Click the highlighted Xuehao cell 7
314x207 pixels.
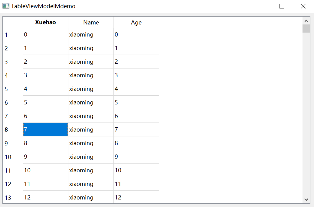click(45, 130)
